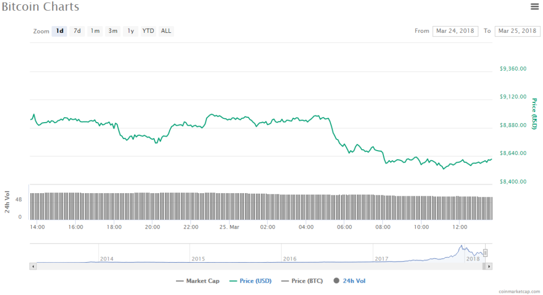The width and height of the screenshot is (543, 295).
Task: Select the 7d zoom range
Action: 77,31
